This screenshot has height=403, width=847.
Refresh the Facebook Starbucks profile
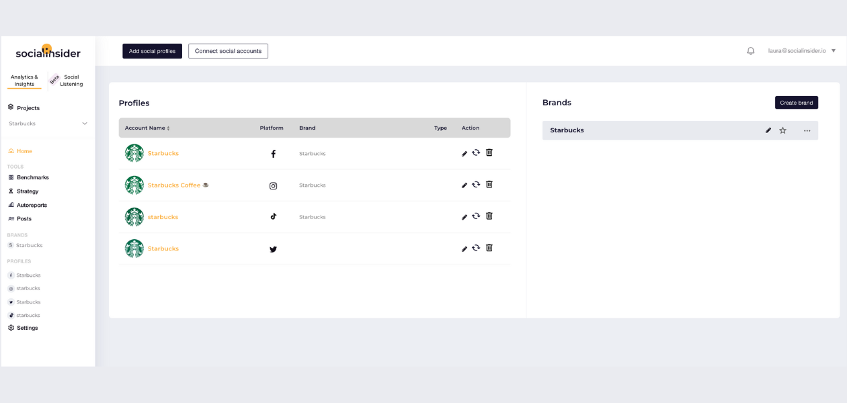click(476, 152)
